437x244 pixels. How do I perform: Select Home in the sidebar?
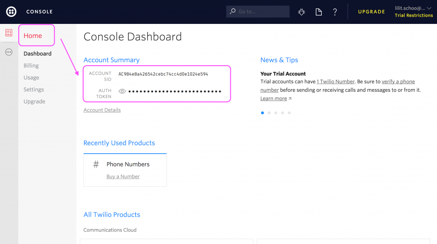(x=33, y=36)
